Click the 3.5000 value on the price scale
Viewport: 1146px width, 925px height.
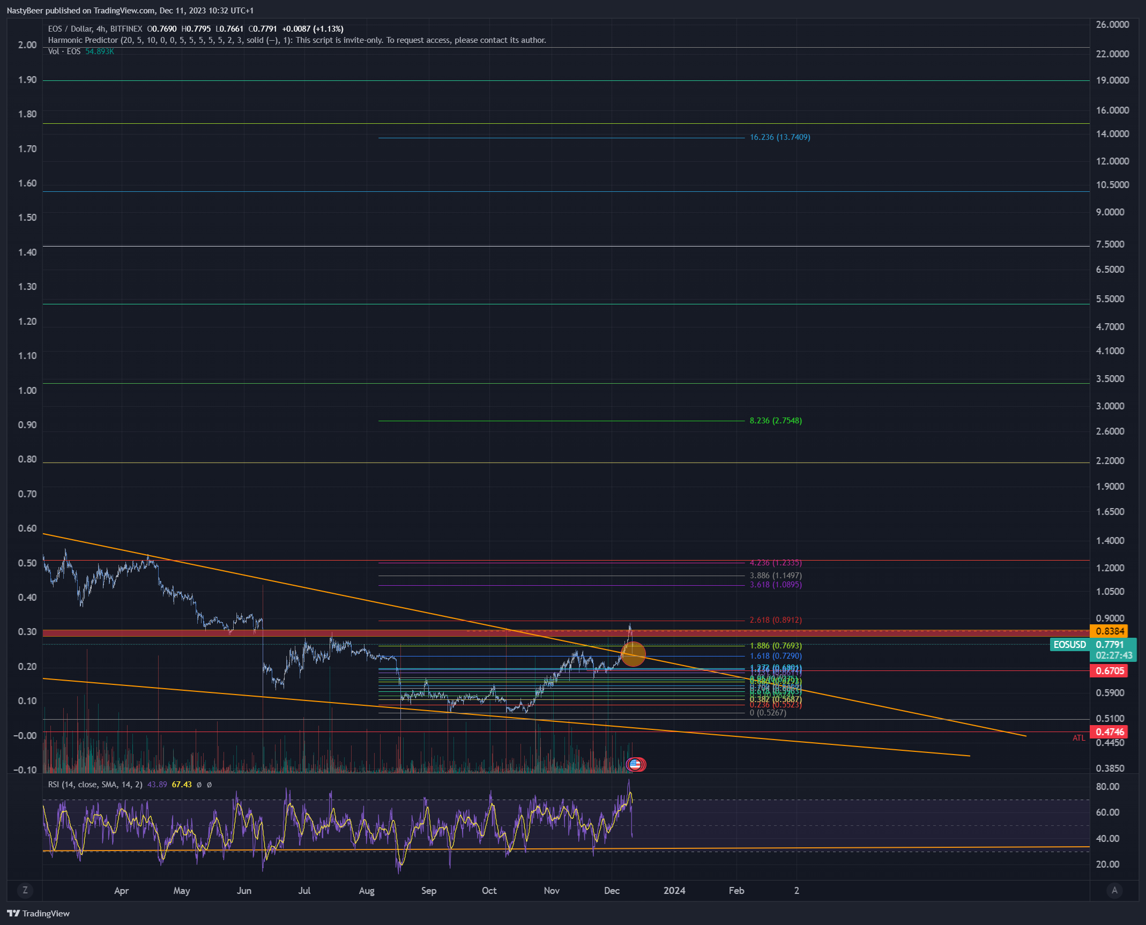[1110, 379]
